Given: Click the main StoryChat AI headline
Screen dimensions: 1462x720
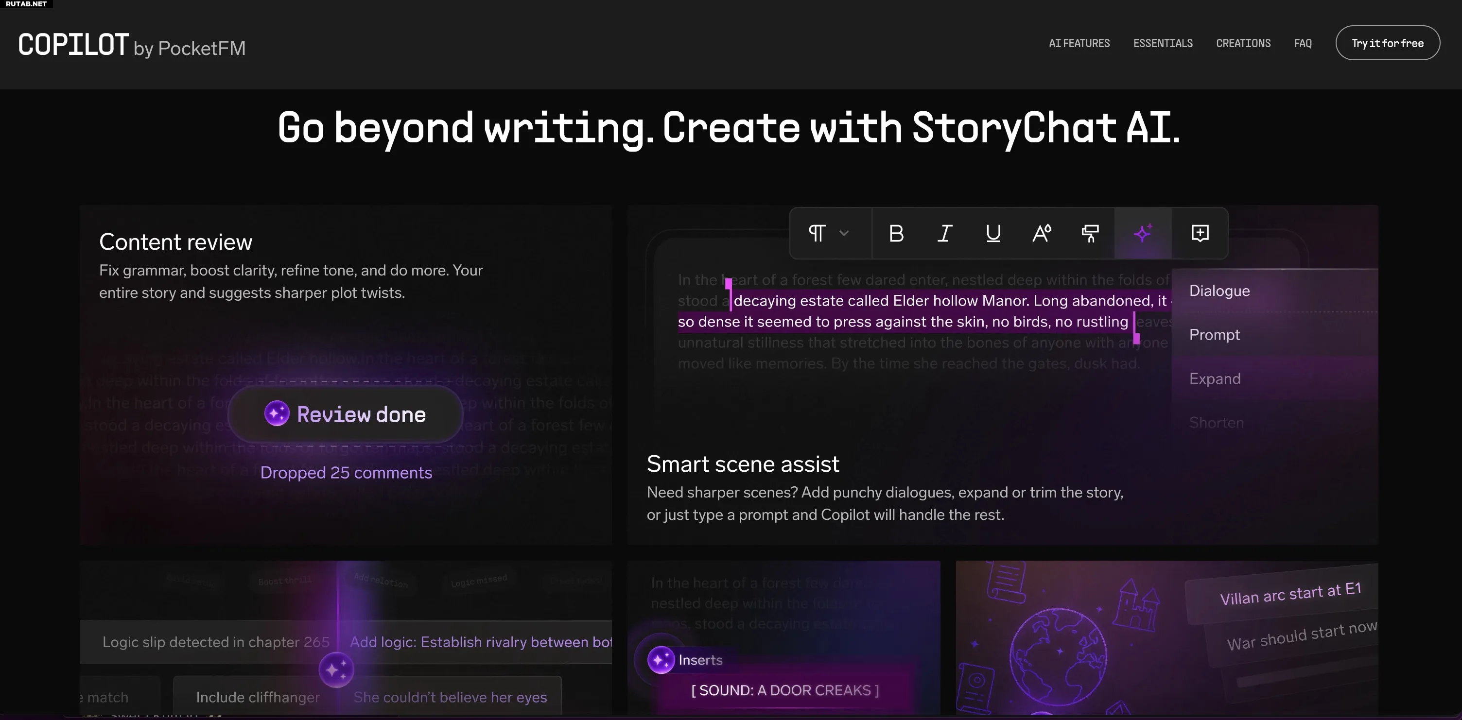Looking at the screenshot, I should tap(729, 128).
